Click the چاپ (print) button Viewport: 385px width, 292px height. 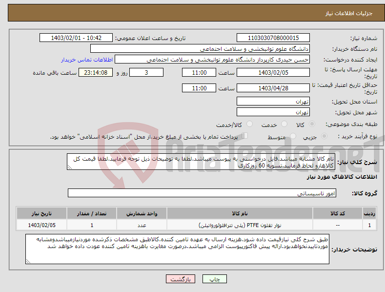click(x=214, y=279)
